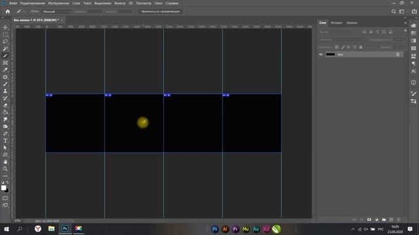Open the Просмотр menu
Screen dimensions: 419x235
pos(143,3)
